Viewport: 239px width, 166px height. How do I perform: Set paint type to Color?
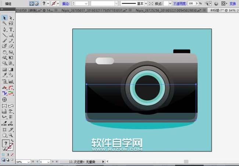pyautogui.click(x=3, y=155)
